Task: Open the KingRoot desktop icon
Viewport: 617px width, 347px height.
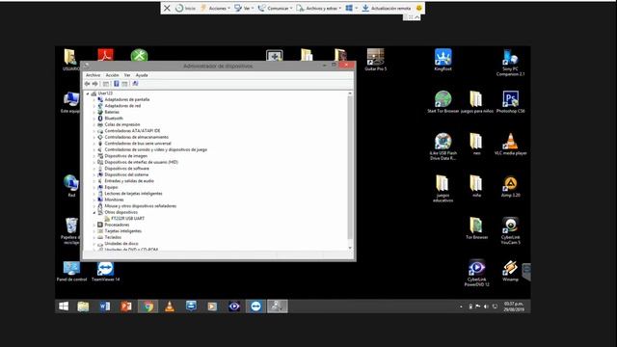Action: 443,60
